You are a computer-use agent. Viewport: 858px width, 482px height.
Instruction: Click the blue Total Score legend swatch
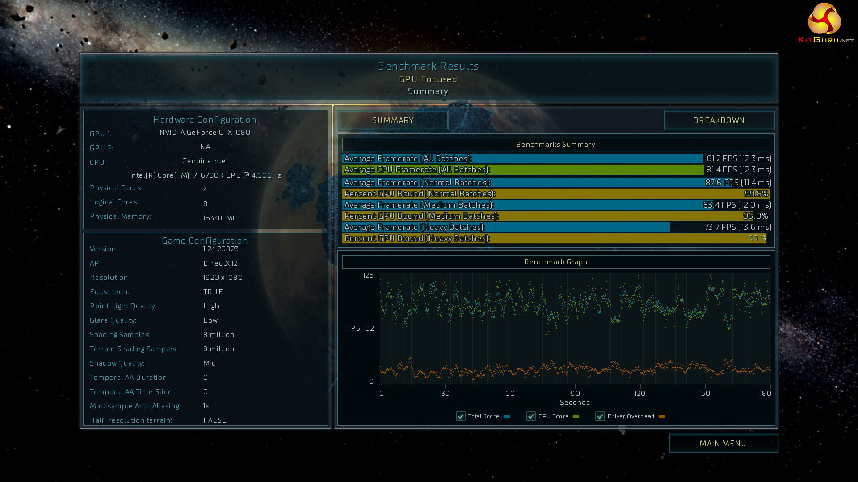click(507, 416)
